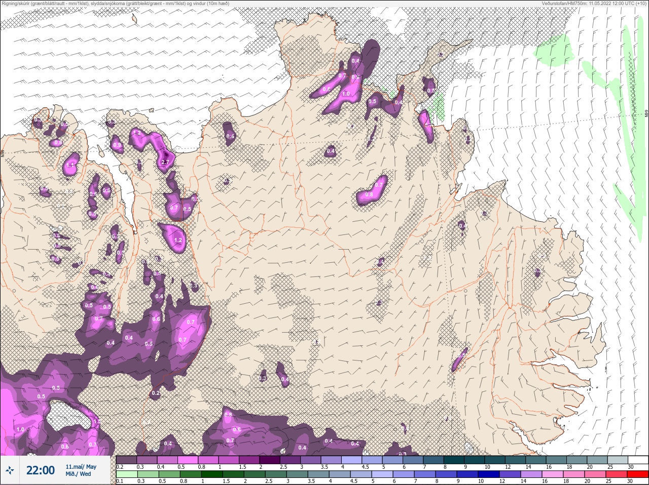This screenshot has height=485, width=649.
Task: Click the Veðurstofan logo beside the time
Action: pyautogui.click(x=11, y=471)
